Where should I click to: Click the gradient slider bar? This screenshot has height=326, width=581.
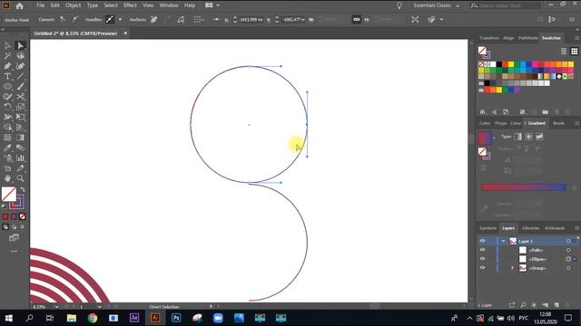coord(524,187)
